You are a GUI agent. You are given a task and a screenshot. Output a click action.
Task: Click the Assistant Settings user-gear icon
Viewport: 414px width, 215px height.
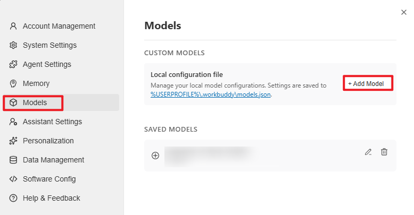click(13, 122)
